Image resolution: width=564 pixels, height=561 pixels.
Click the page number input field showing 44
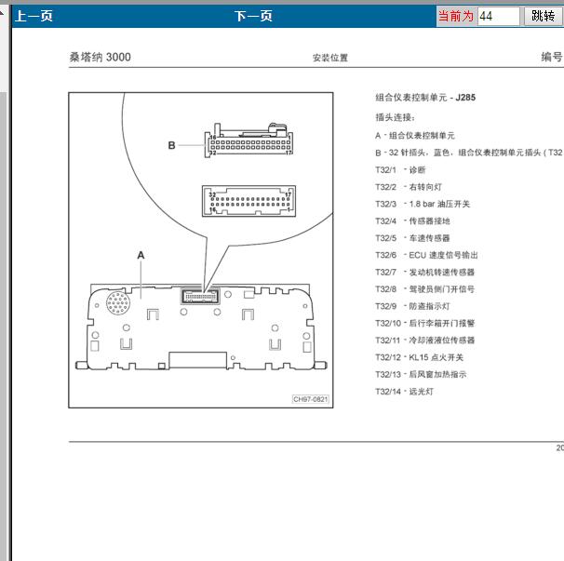tap(498, 16)
